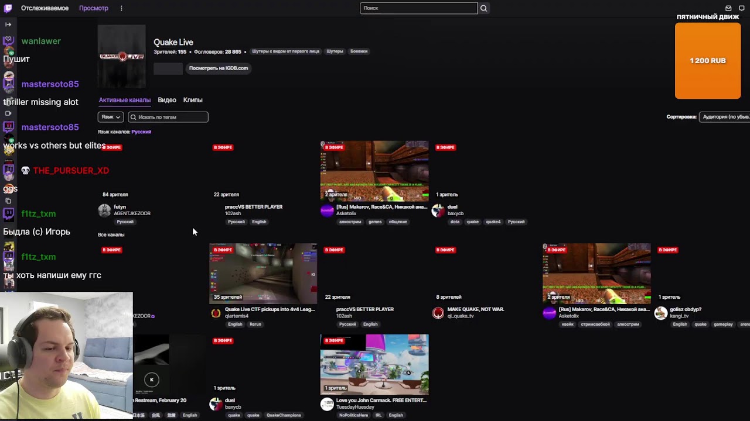Open the three-dot more menu in top navigation

coord(121,8)
